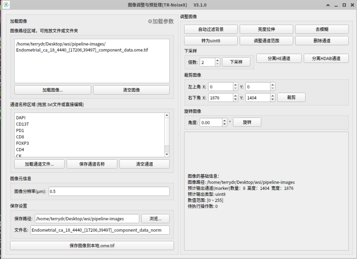Click window roll-up arrow in title bar
Viewport: 357px width, 259px height.
[328, 5]
